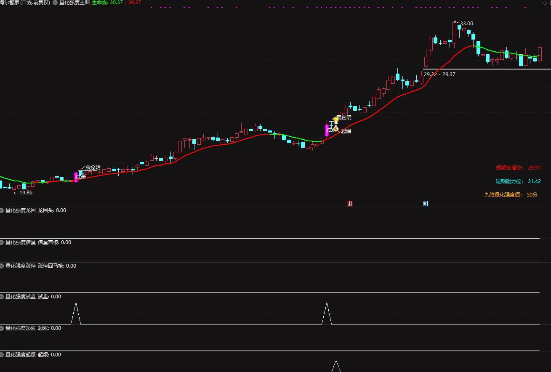Click the 涨停回马枪: 0.00 value

tap(57, 266)
